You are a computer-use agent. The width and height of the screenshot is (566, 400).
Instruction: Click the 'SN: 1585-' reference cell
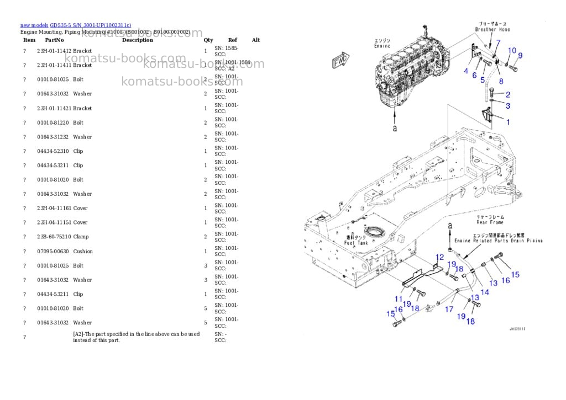pyautogui.click(x=226, y=48)
